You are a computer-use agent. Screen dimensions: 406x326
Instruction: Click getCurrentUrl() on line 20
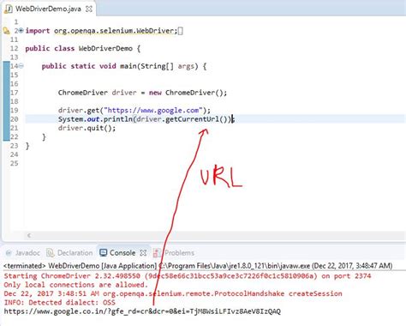pos(197,119)
